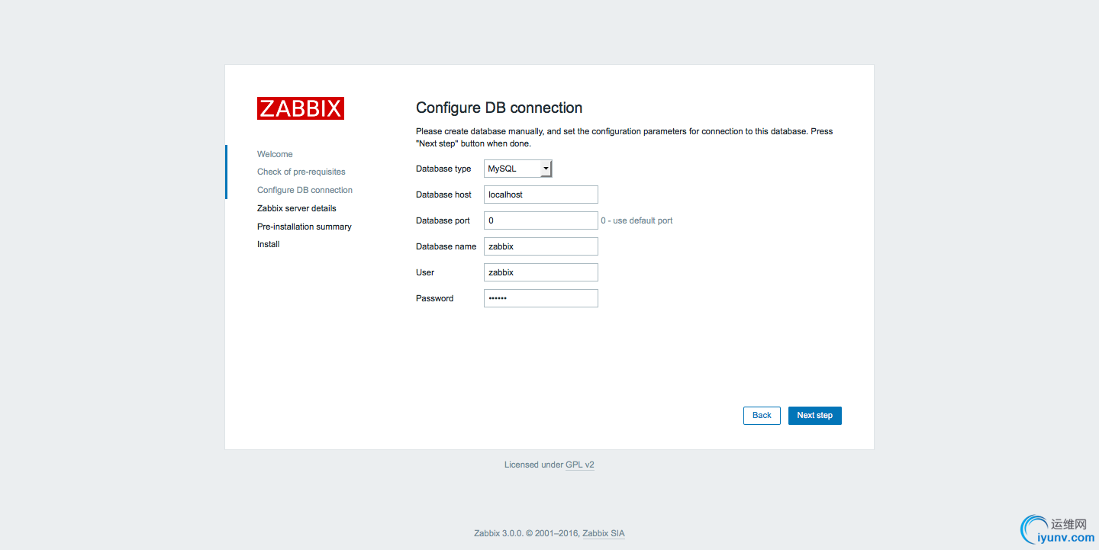This screenshot has width=1099, height=550.
Task: Click the 'Please create database manually' instruction text
Action: (624, 137)
